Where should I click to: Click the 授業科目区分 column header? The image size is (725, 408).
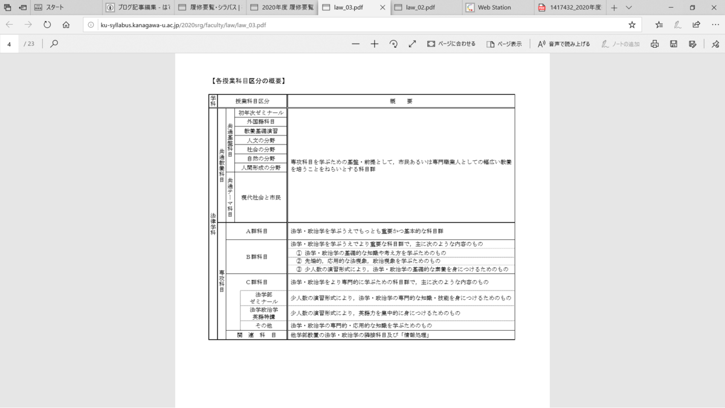[x=252, y=101]
